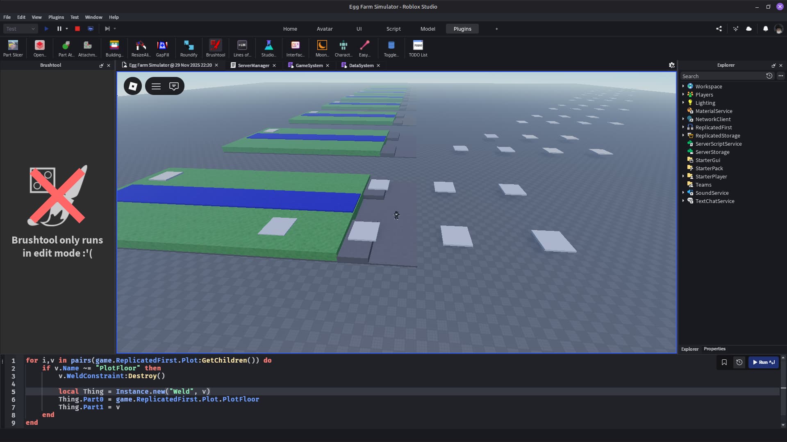Click the TODO List plugin icon

click(418, 48)
